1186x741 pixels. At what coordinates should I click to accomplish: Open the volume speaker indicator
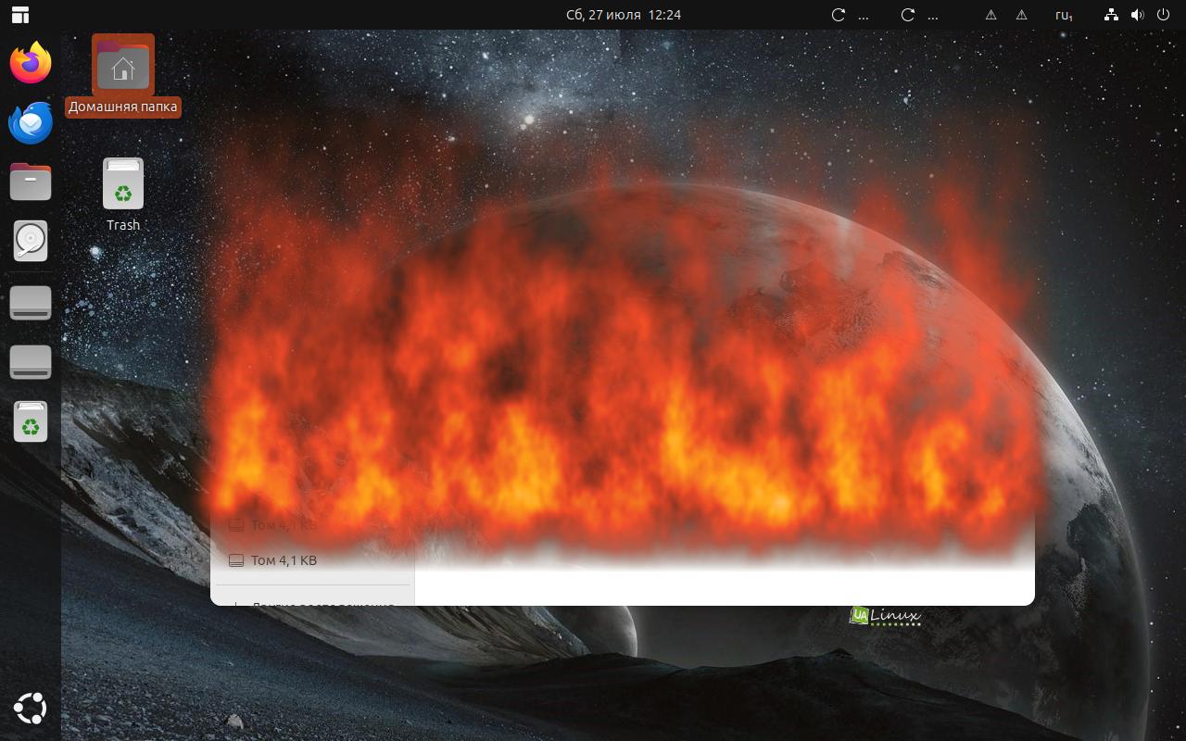point(1137,15)
